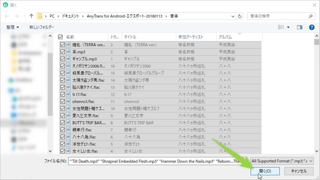Sort by the 参加アーティスト column header
This screenshot has width=320, height=180.
[x=191, y=37]
